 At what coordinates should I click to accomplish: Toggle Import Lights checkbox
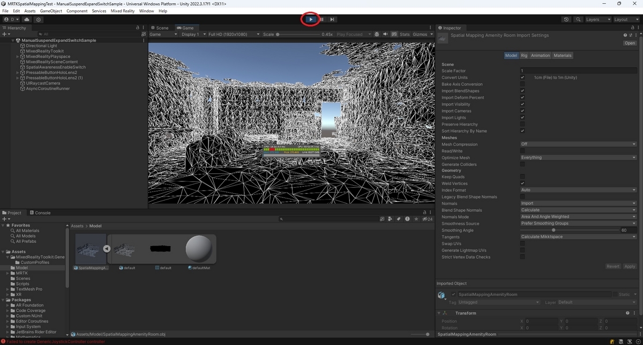pyautogui.click(x=522, y=118)
